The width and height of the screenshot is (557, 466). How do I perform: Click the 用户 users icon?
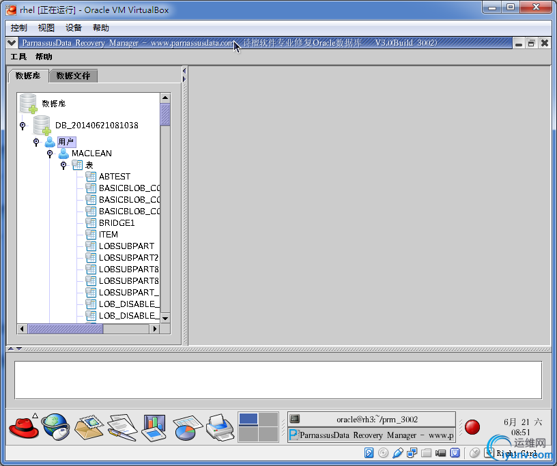[50, 142]
